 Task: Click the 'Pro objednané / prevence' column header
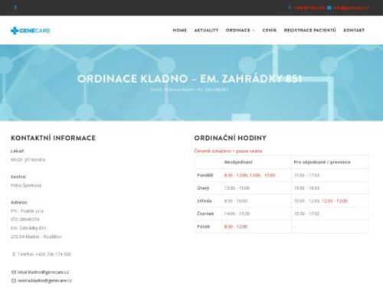322,162
